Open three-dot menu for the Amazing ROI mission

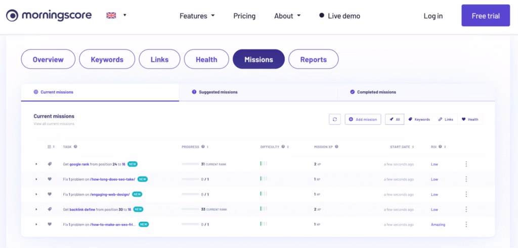click(x=466, y=224)
